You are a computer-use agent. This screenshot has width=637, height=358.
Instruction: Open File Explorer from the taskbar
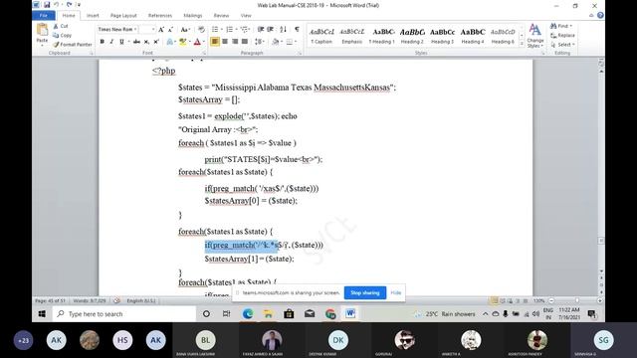coord(268,314)
